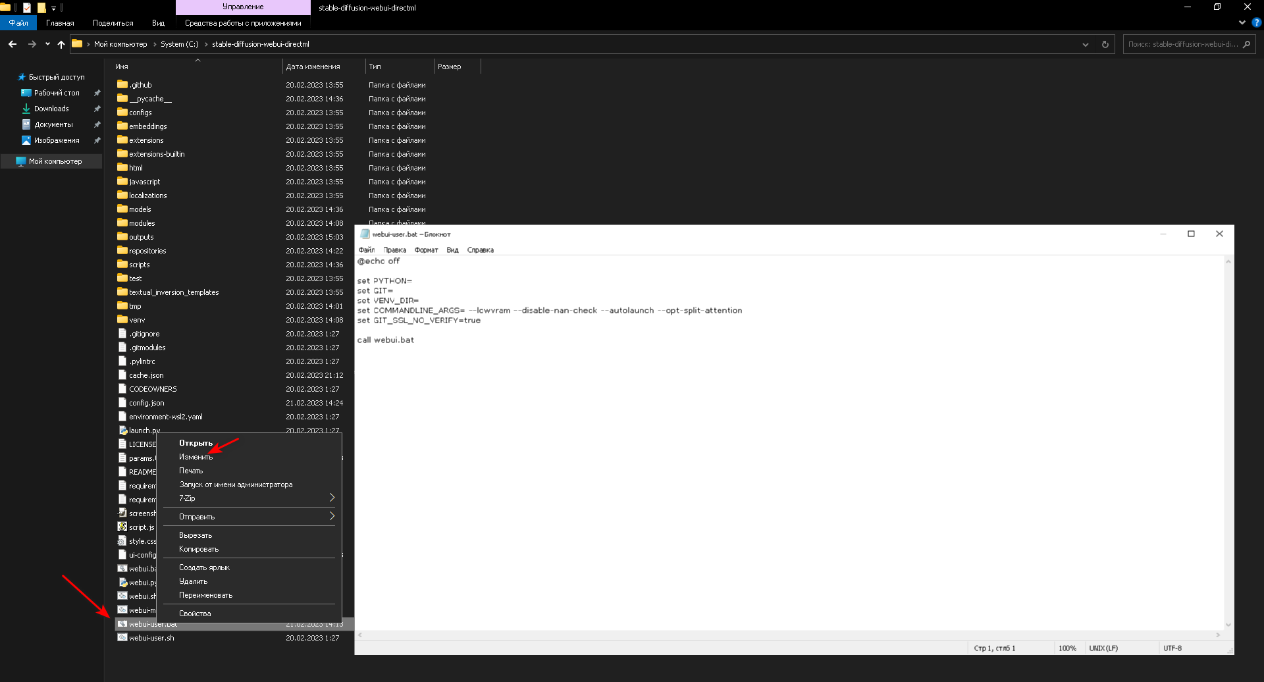Choose Вырезать in context menu
Viewport: 1264px width, 682px height.
pyautogui.click(x=249, y=535)
